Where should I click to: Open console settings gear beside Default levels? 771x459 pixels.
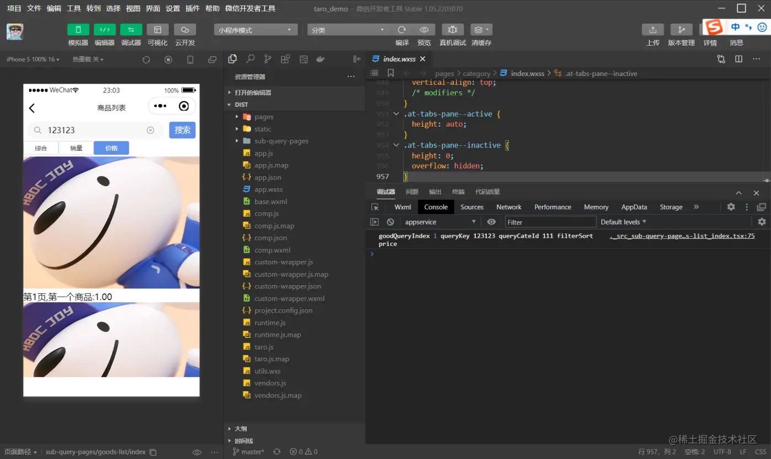pos(762,222)
